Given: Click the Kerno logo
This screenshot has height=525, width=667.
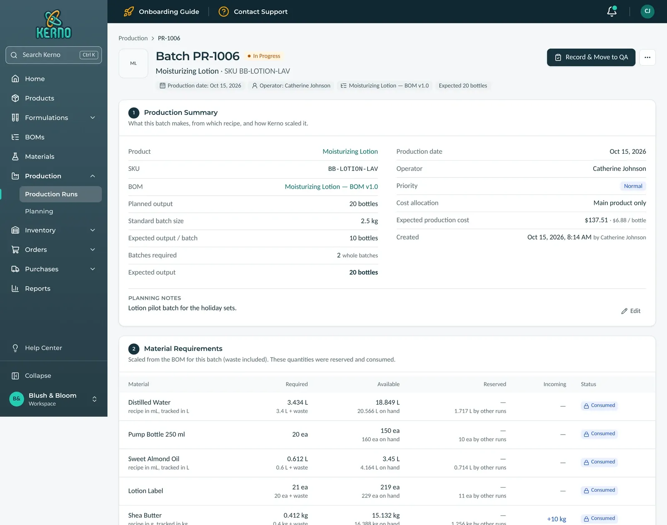Looking at the screenshot, I should point(54,24).
